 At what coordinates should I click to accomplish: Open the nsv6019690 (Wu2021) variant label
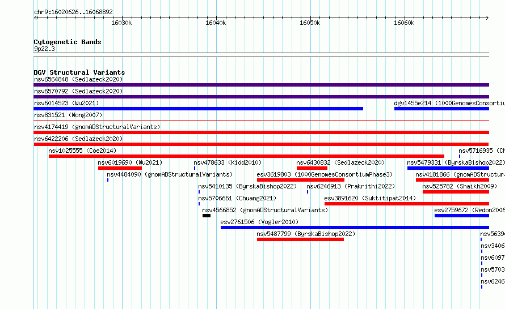point(130,162)
